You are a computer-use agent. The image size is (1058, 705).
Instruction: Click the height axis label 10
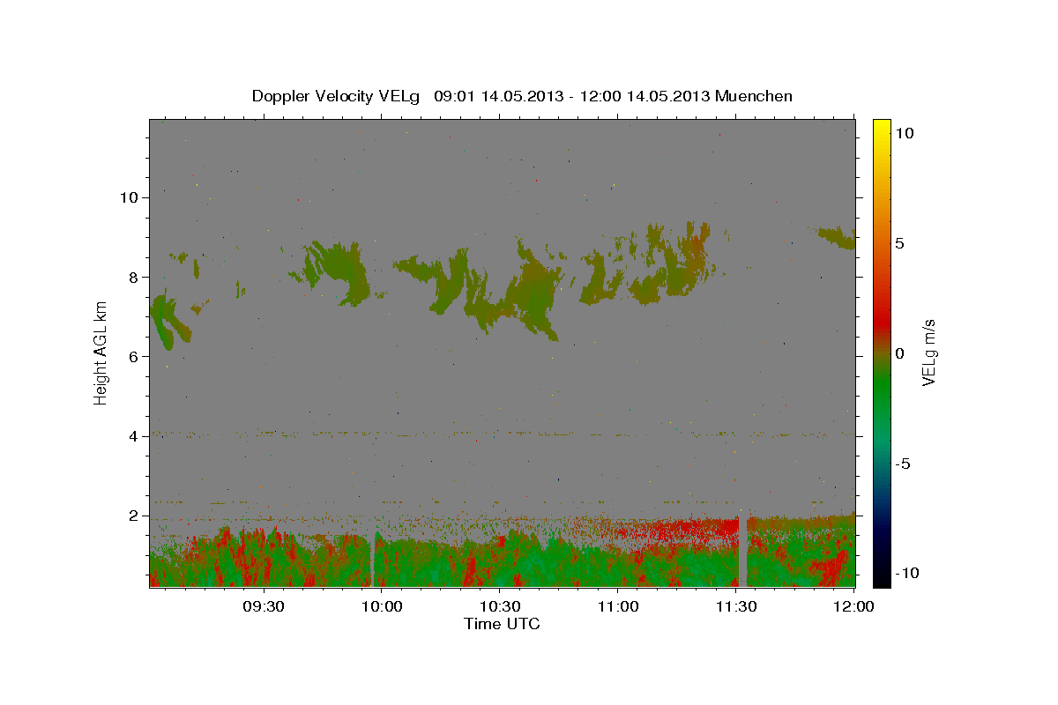coord(130,197)
